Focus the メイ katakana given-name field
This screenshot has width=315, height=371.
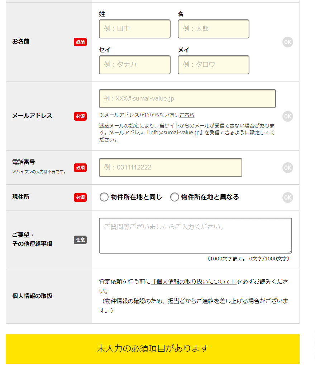[x=214, y=65]
